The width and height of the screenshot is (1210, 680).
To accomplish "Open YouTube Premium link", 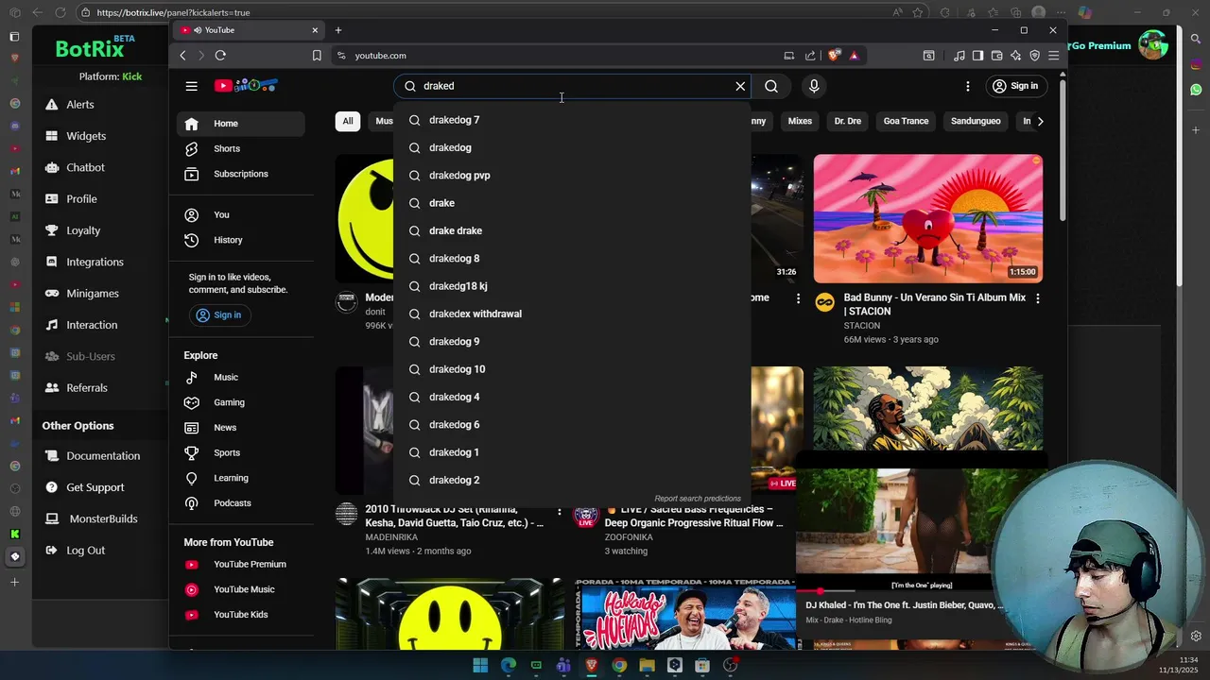I will 241,564.
